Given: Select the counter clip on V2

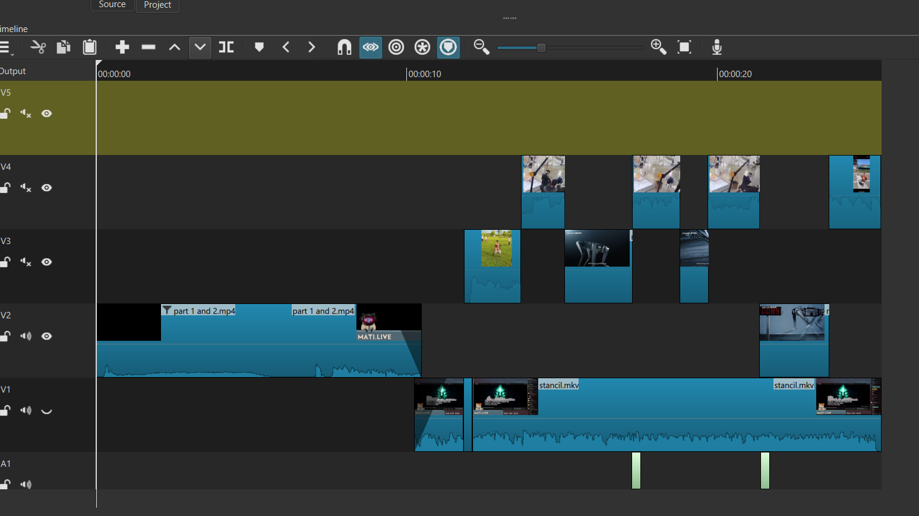Looking at the screenshot, I should click(x=794, y=340).
